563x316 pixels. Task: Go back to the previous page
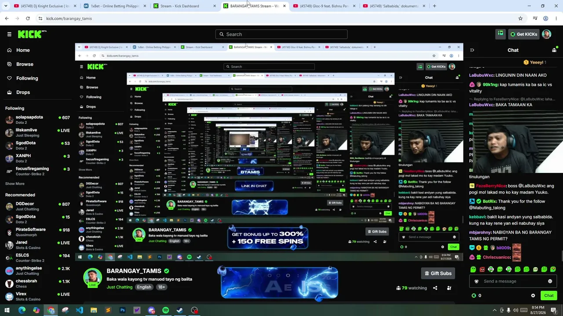click(7, 18)
